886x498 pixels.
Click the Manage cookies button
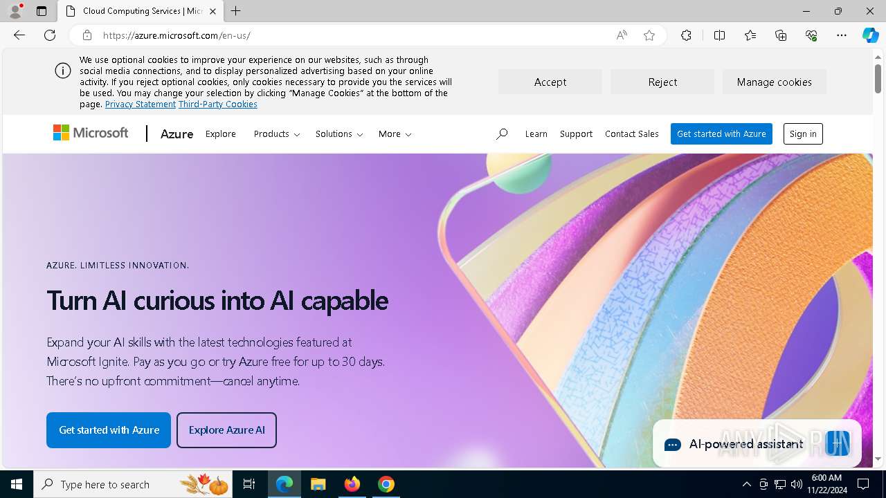(x=775, y=82)
